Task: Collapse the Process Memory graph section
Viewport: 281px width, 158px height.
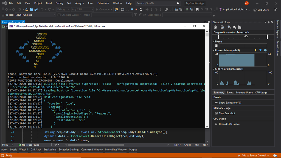Action: 213,51
